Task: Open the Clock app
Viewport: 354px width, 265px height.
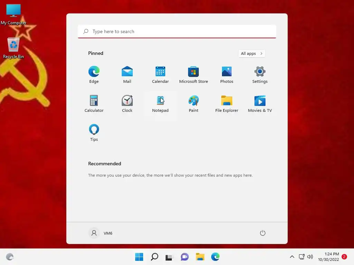Action: click(127, 104)
